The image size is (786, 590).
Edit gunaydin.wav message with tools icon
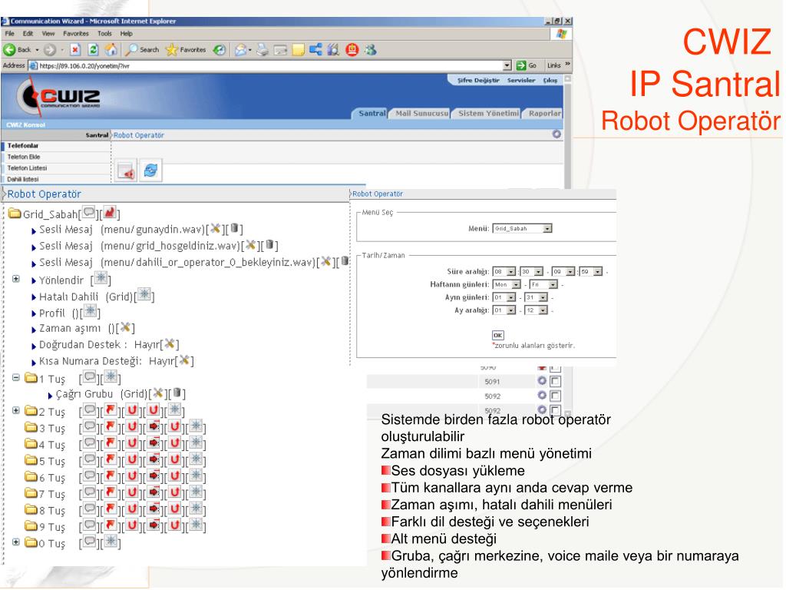(215, 229)
